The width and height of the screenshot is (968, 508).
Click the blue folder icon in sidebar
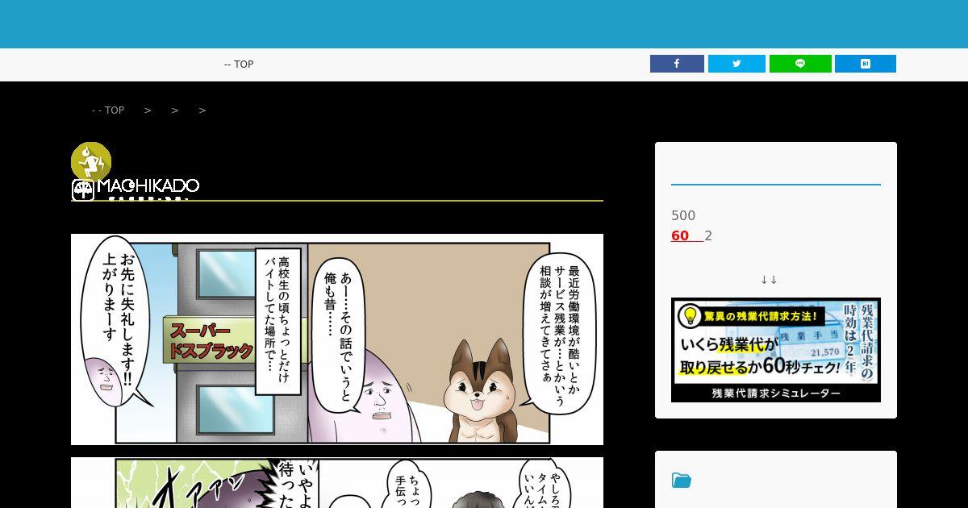(x=682, y=481)
